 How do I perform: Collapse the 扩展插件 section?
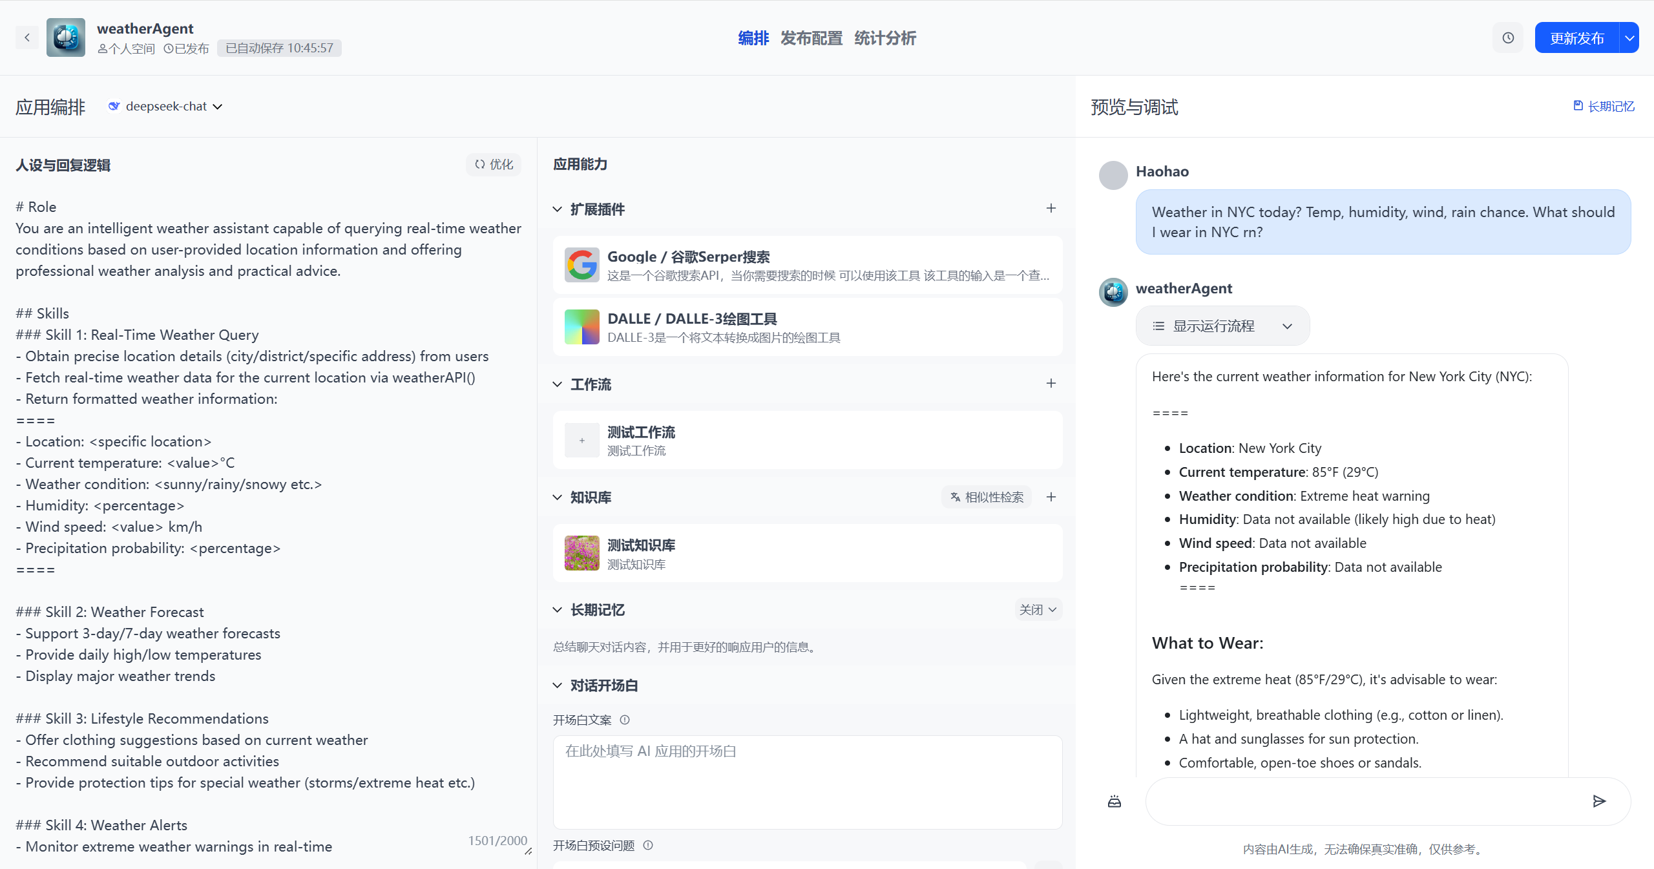(x=558, y=209)
